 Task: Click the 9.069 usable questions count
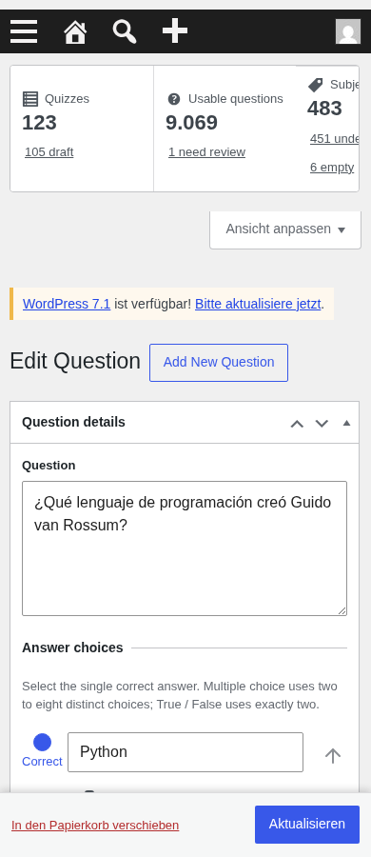pyautogui.click(x=192, y=123)
